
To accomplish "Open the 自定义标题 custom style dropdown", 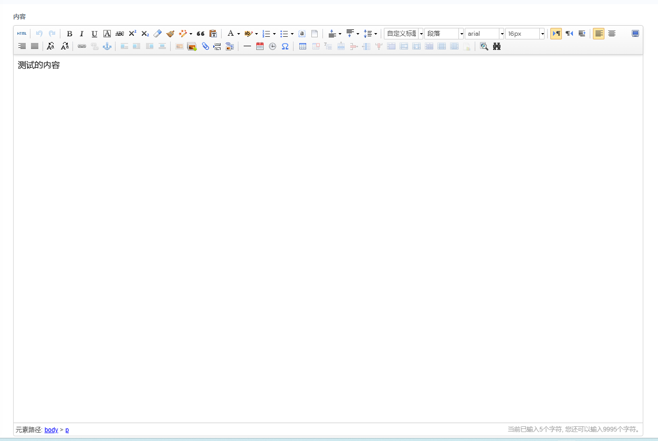I will 404,34.
